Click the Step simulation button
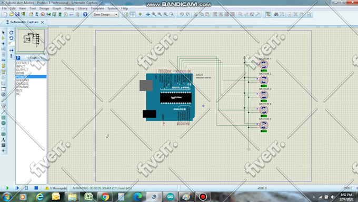The height and width of the screenshot is (202, 358). pyautogui.click(x=17, y=188)
